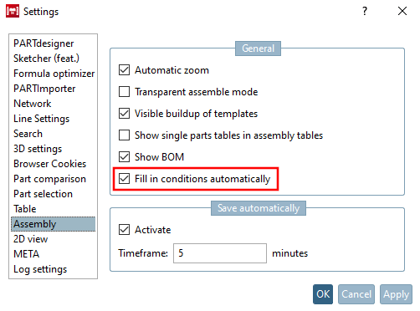Enable Show single parts tables in assembly tables
The image size is (420, 311).
(124, 135)
